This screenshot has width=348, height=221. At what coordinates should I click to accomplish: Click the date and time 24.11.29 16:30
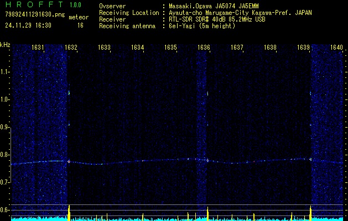tap(28, 25)
